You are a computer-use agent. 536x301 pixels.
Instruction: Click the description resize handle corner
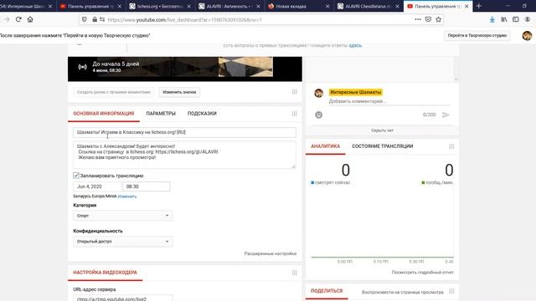click(293, 166)
